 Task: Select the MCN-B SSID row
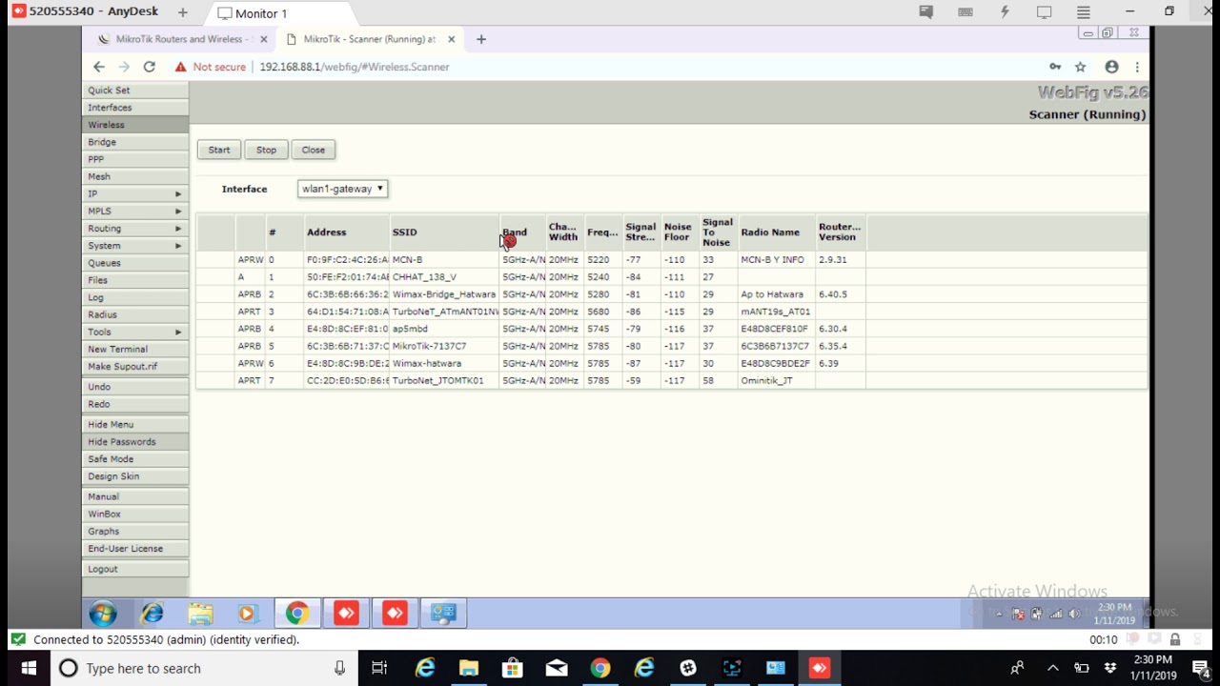tap(672, 259)
